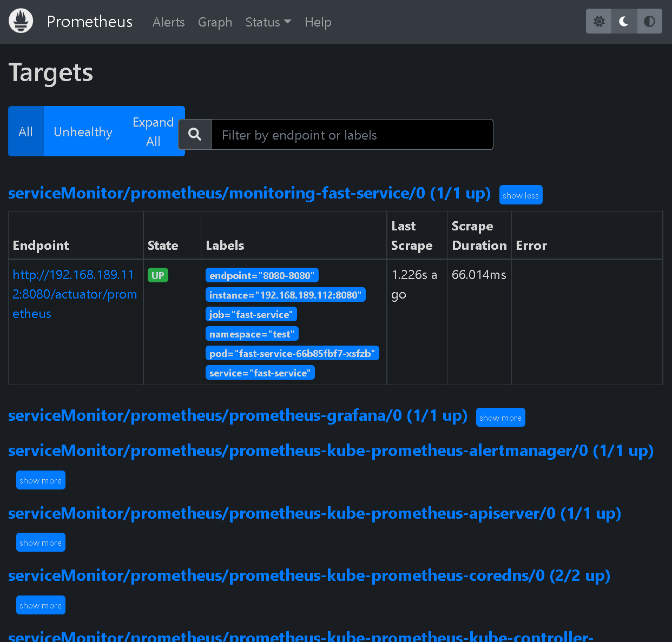Click the 66.014ms scrape duration value
The image size is (672, 642).
tap(479, 275)
